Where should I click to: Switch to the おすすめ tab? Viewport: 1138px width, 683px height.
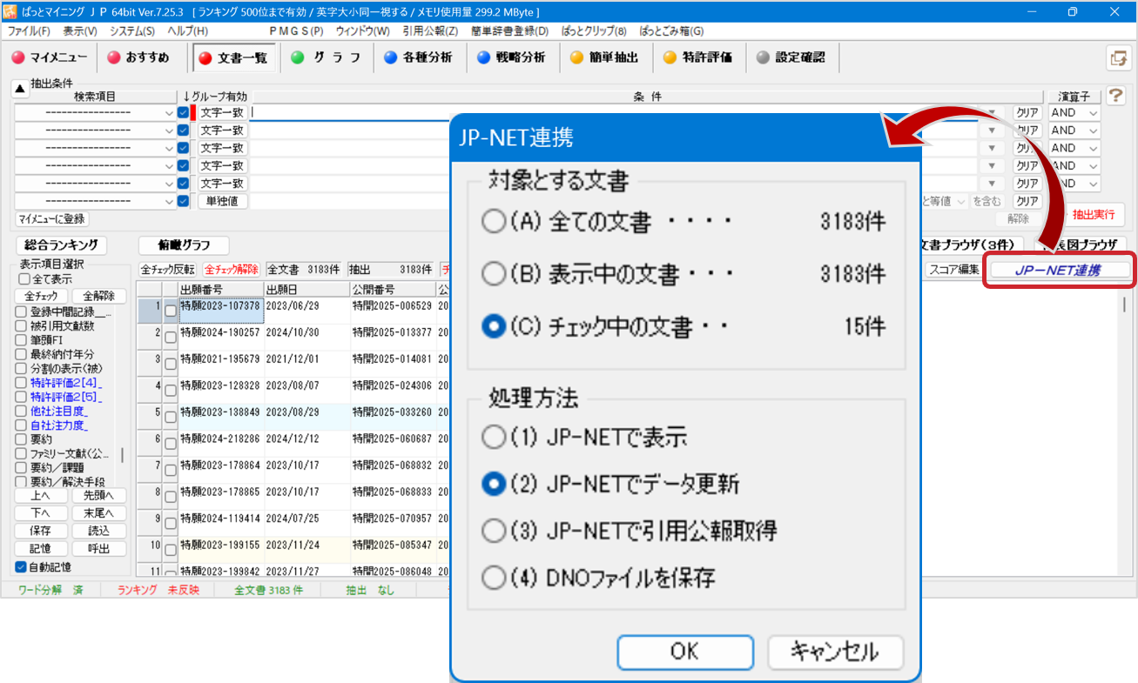point(139,58)
